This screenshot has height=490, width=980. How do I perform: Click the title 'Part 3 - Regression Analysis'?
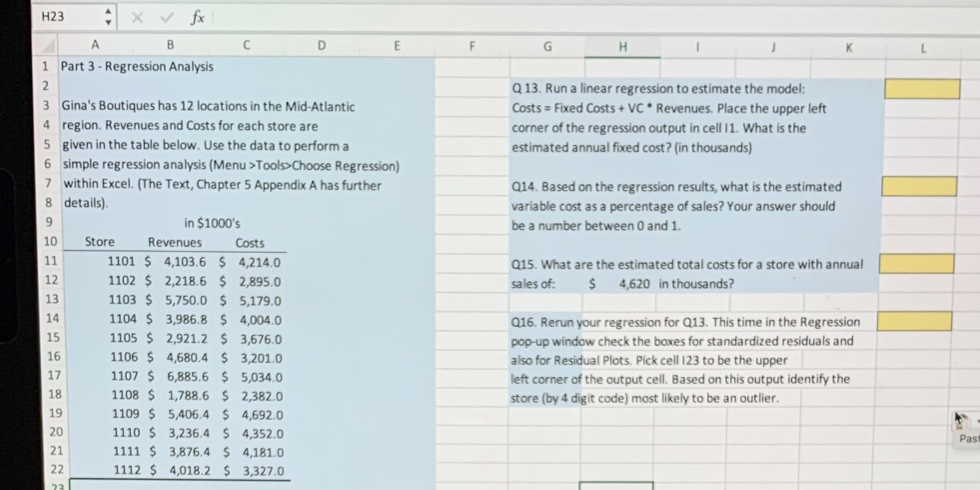137,66
